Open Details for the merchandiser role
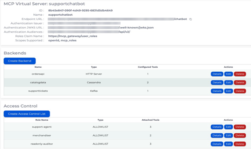Viewport: 251px width, 149px height. (217, 135)
